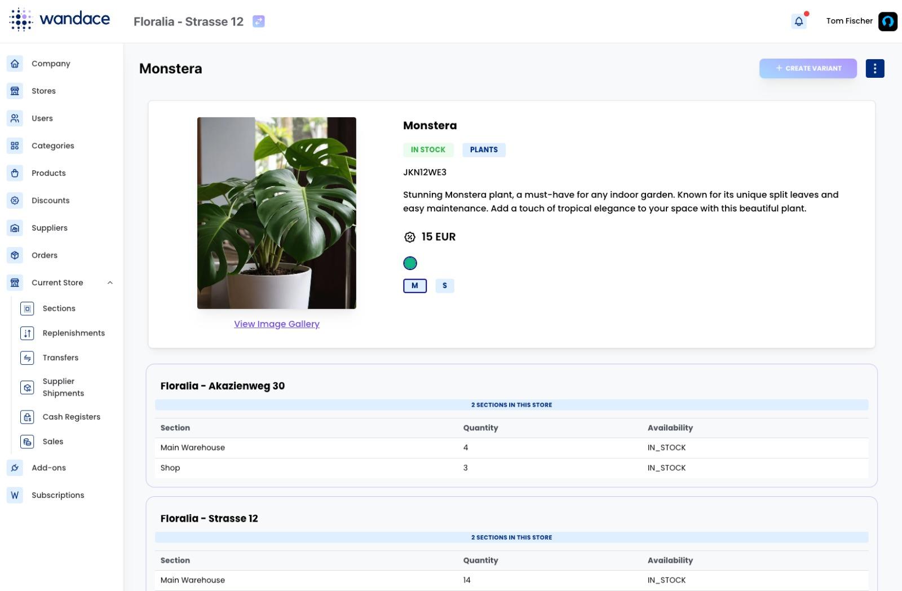Image resolution: width=902 pixels, height=591 pixels.
Task: Click the Shop section row
Action: click(x=511, y=468)
